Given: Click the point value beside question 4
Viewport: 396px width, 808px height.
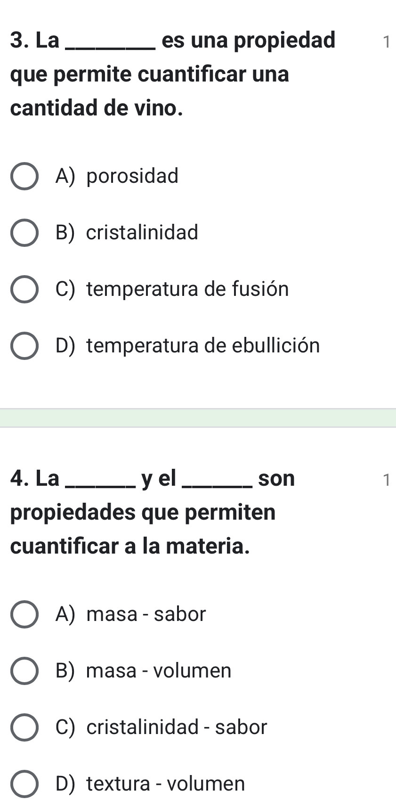Looking at the screenshot, I should pos(386,480).
